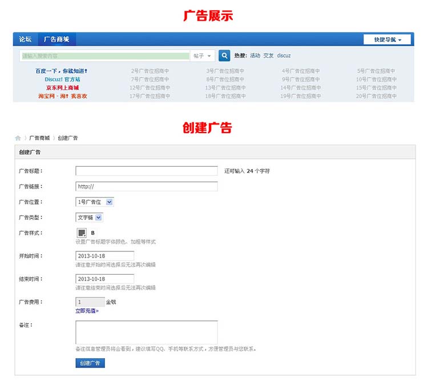Click into the 广告链接 http:// field

coord(147,187)
